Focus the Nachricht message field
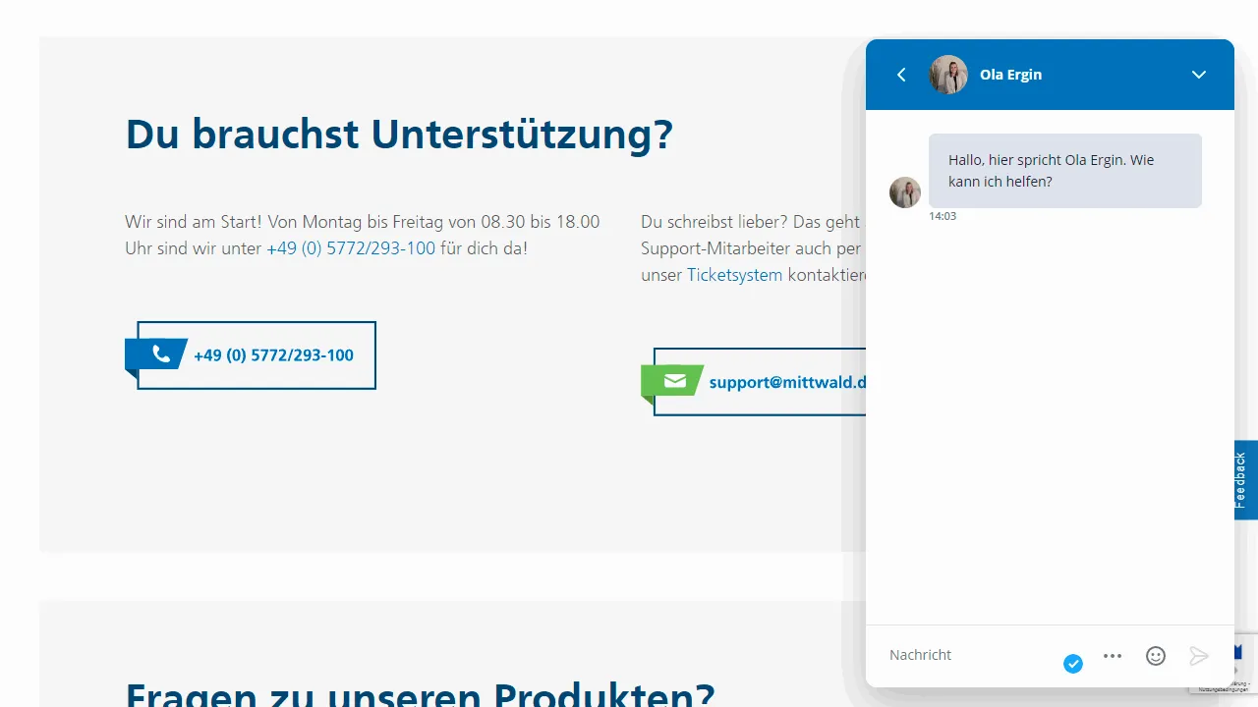The height and width of the screenshot is (707, 1258). click(x=968, y=655)
